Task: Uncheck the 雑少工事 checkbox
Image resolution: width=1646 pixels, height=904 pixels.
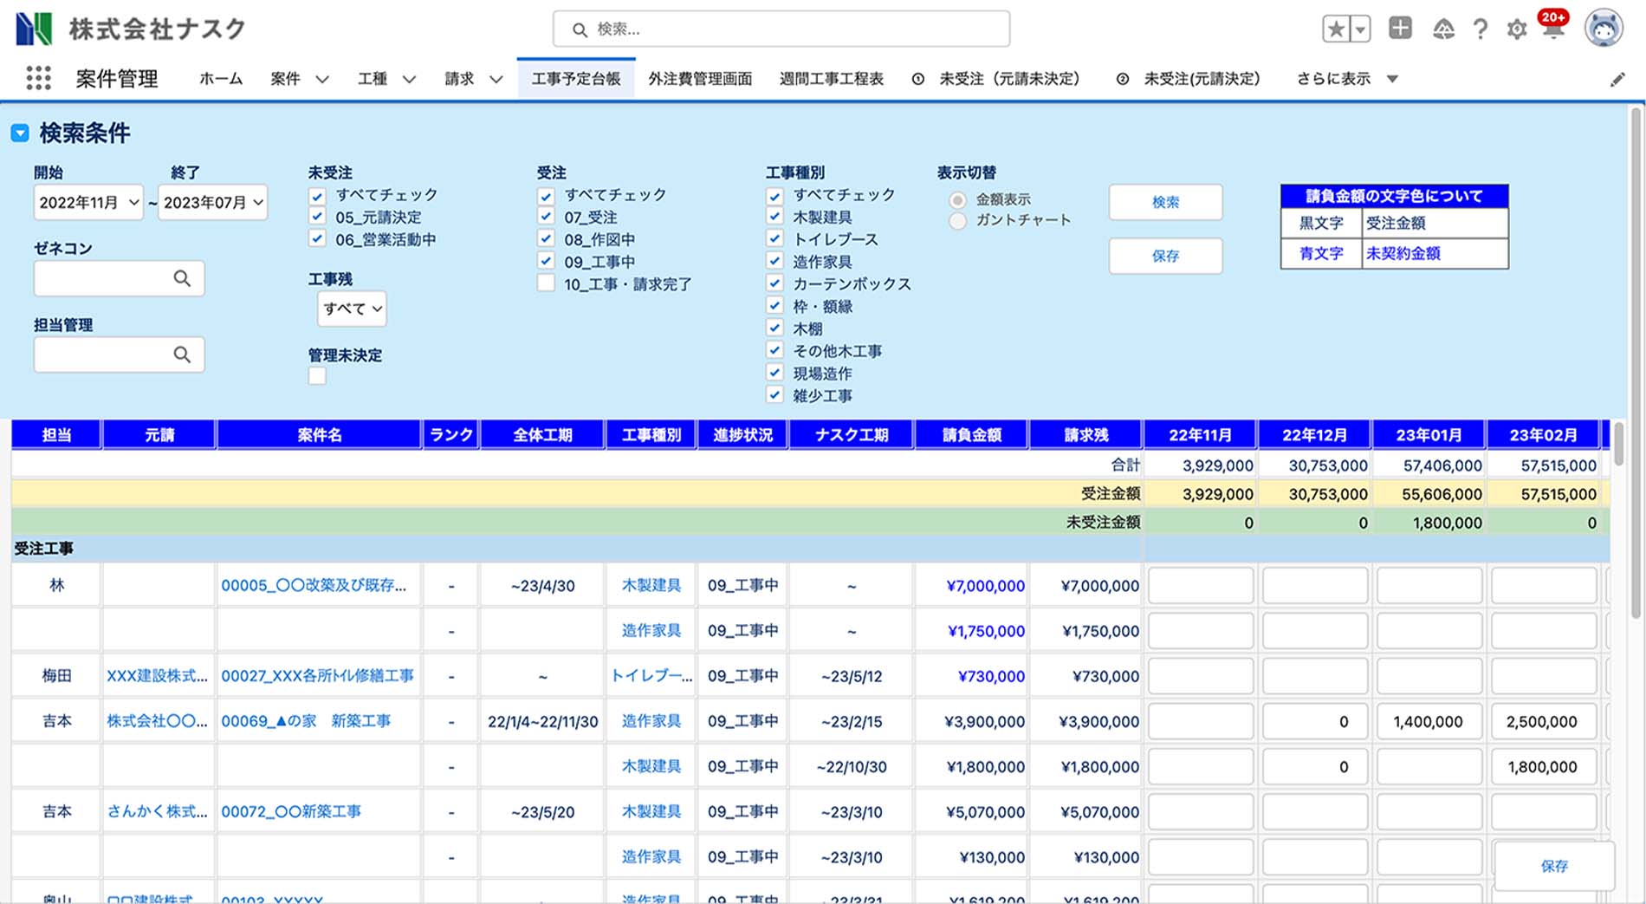Action: (x=774, y=395)
